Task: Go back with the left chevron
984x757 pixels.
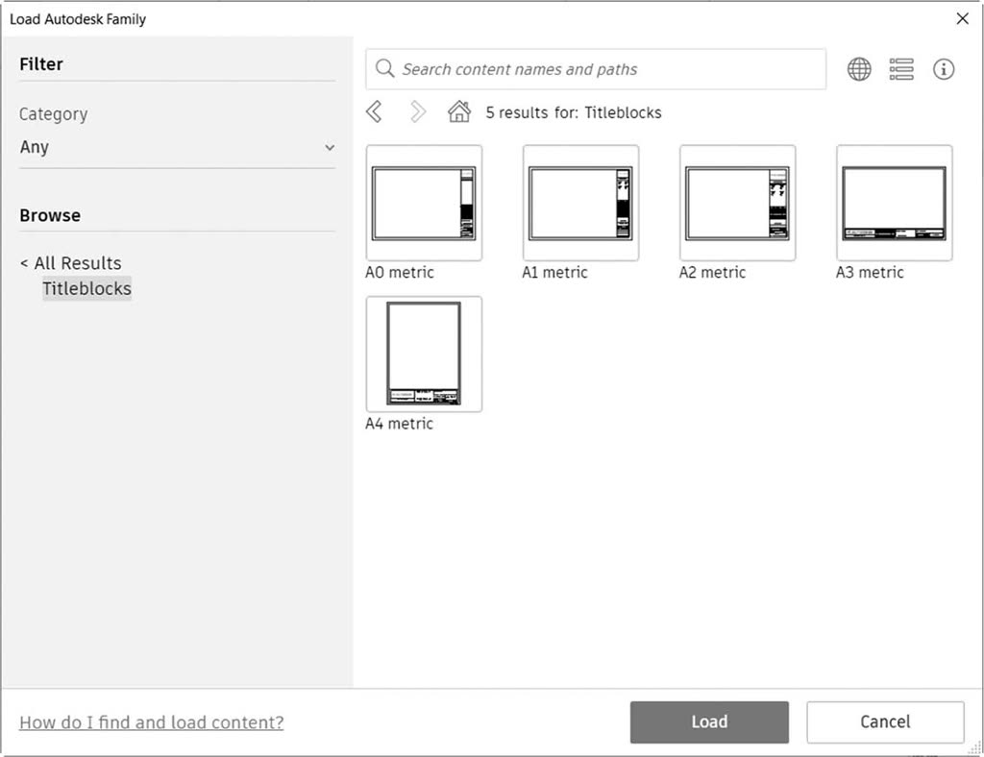Action: [374, 112]
